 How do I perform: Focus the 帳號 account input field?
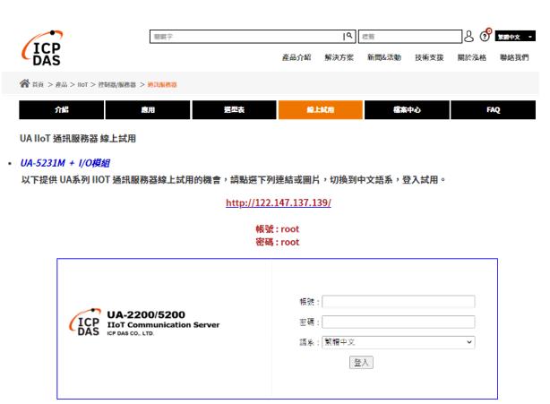pos(398,302)
